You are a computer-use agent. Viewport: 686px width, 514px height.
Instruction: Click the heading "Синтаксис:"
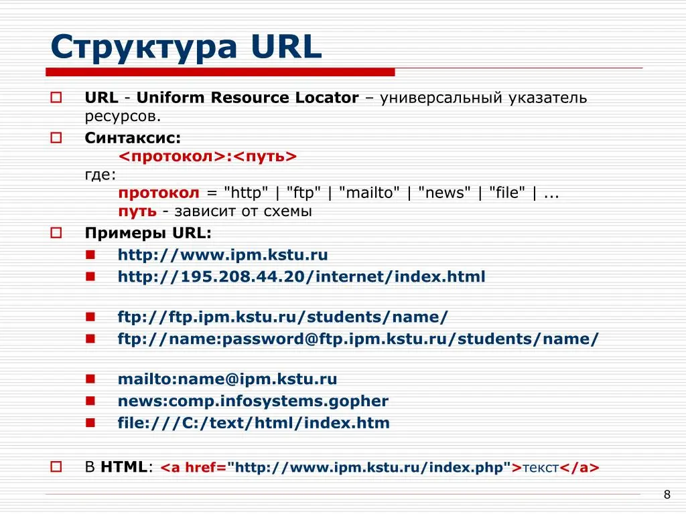133,138
